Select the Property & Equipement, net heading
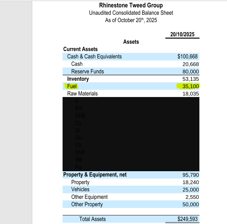Image resolution: width=227 pixels, height=224 pixels. click(x=95, y=175)
